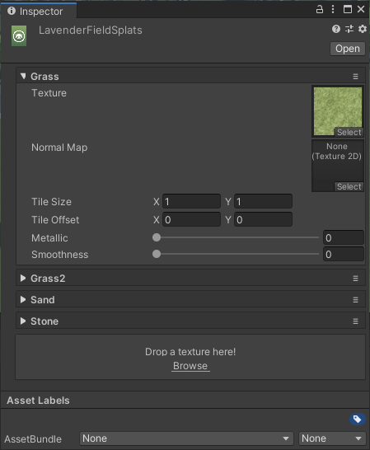Click the LavenderFieldSplats asset icon
The width and height of the screenshot is (370, 450).
click(19, 36)
